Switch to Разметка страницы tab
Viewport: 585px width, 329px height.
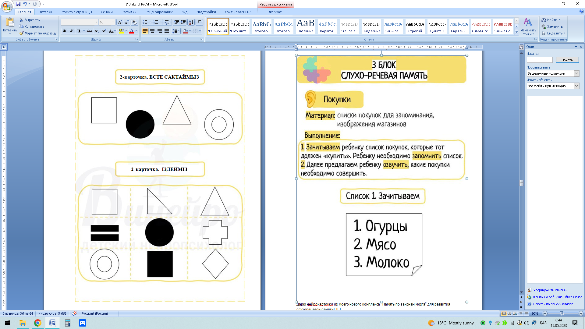coord(76,12)
